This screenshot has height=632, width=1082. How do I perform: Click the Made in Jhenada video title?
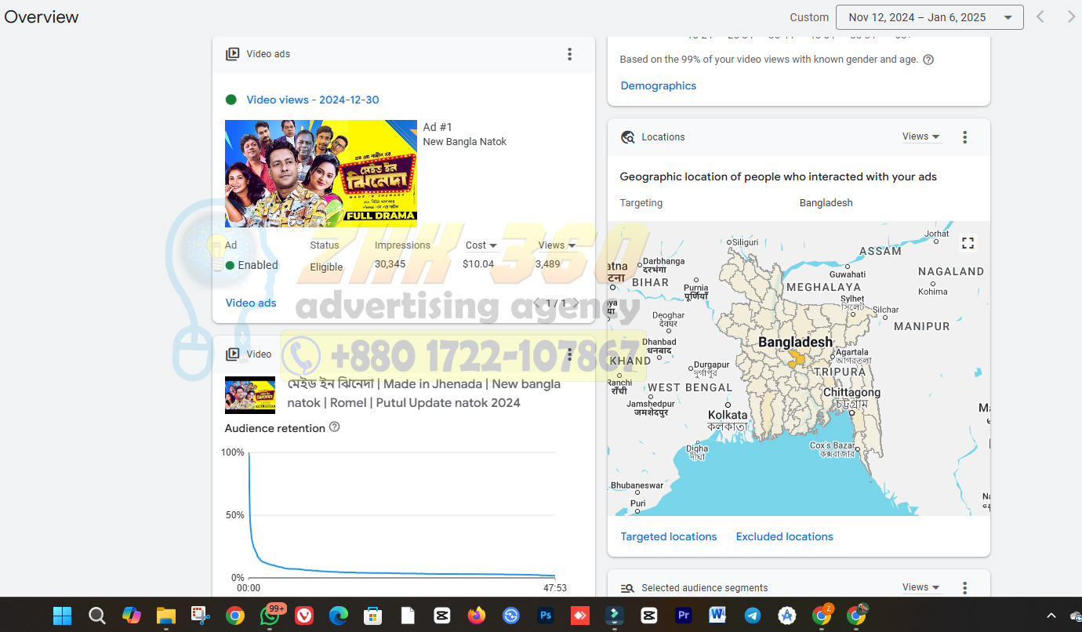pos(424,393)
